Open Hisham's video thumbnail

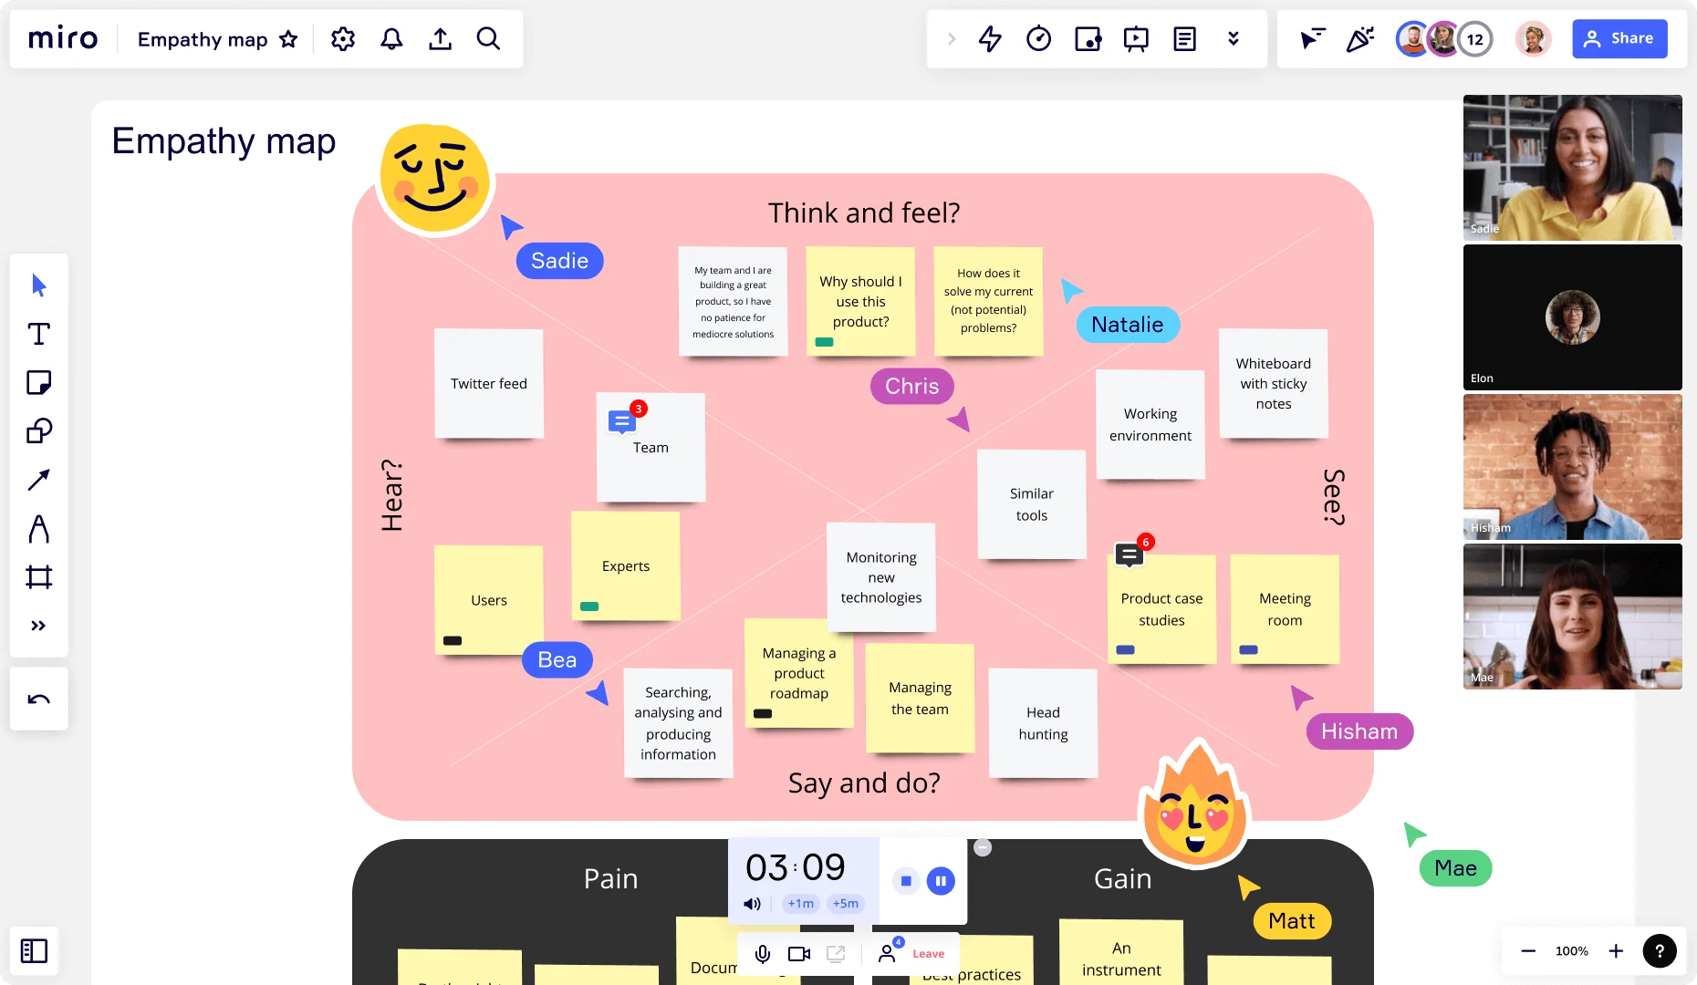click(x=1573, y=467)
